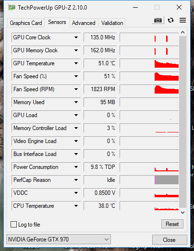
Task: Click the scrollbar up arrow
Action: tap(182, 32)
